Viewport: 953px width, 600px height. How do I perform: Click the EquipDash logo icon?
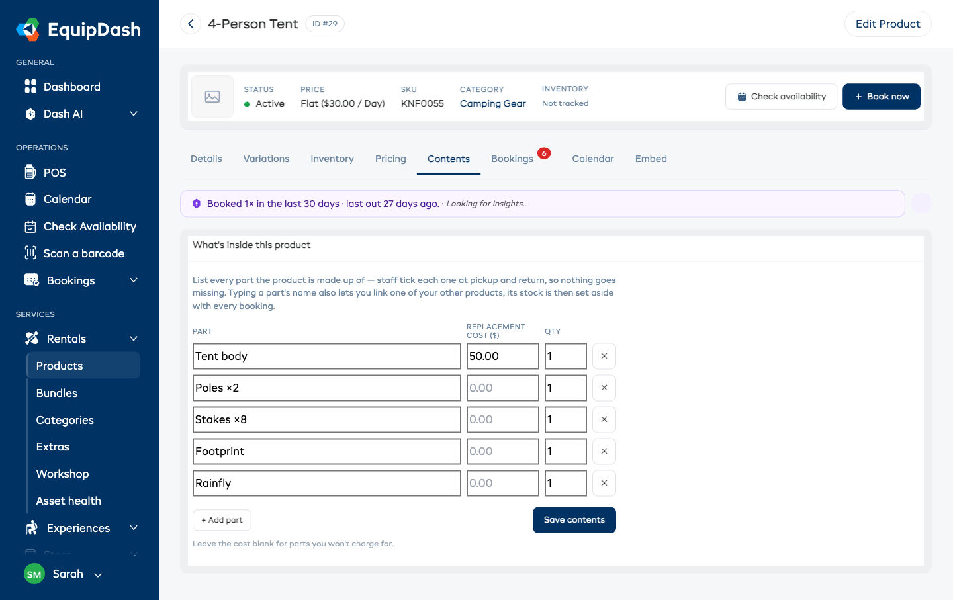[x=28, y=30]
